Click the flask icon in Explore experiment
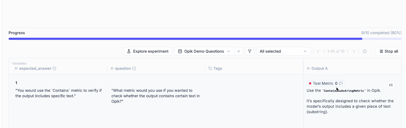The image size is (406, 128). click(129, 51)
